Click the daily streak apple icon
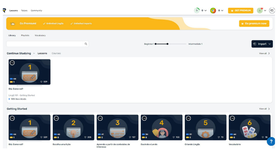The width and height of the screenshot is (278, 156). 197,10
